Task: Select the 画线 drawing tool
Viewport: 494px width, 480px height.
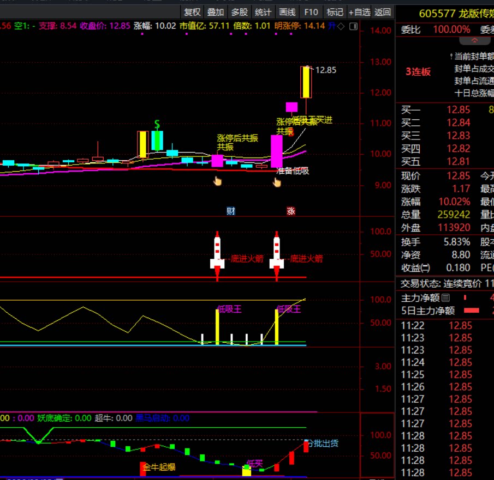Action: point(287,13)
